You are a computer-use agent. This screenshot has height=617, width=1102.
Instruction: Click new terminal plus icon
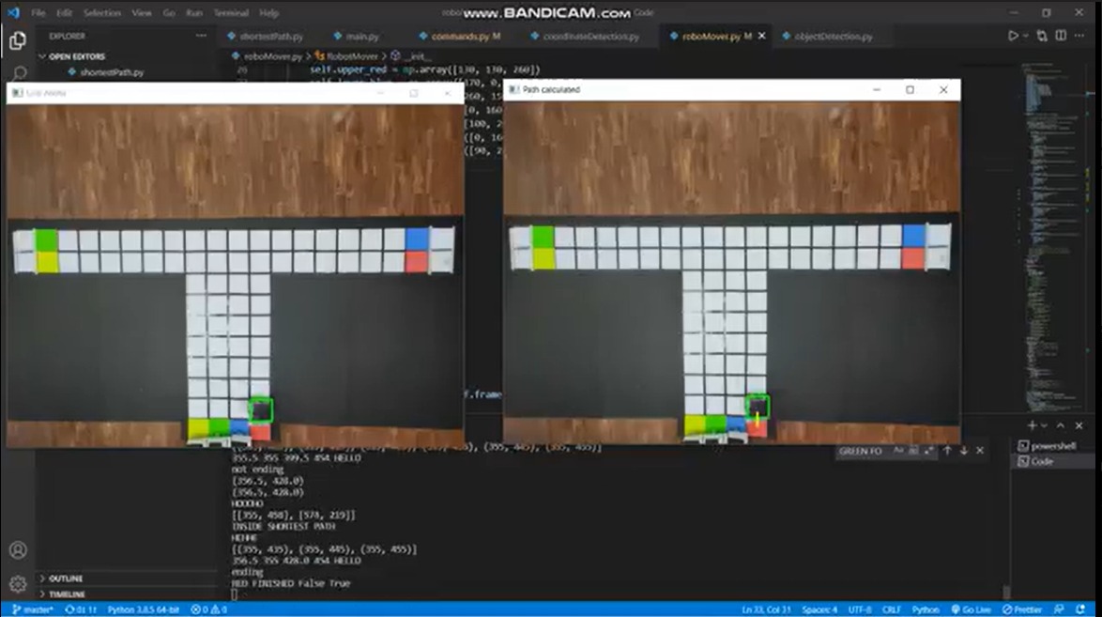click(x=1033, y=425)
